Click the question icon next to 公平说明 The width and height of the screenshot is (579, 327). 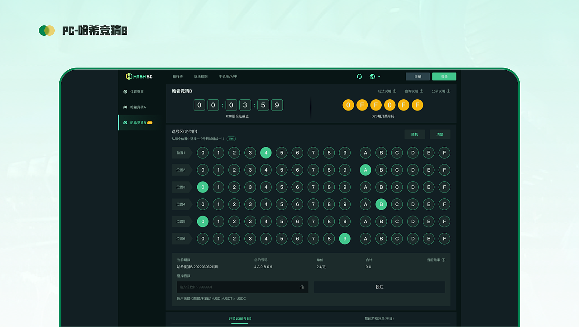[448, 91]
